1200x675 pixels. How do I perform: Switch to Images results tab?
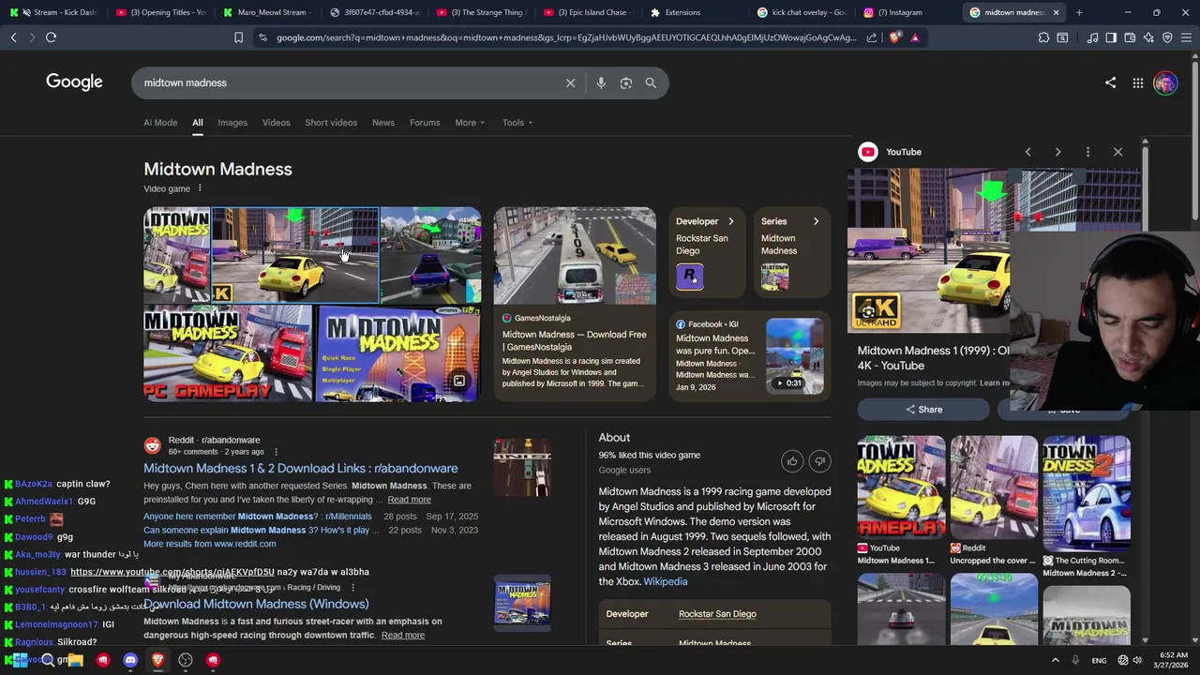click(232, 123)
